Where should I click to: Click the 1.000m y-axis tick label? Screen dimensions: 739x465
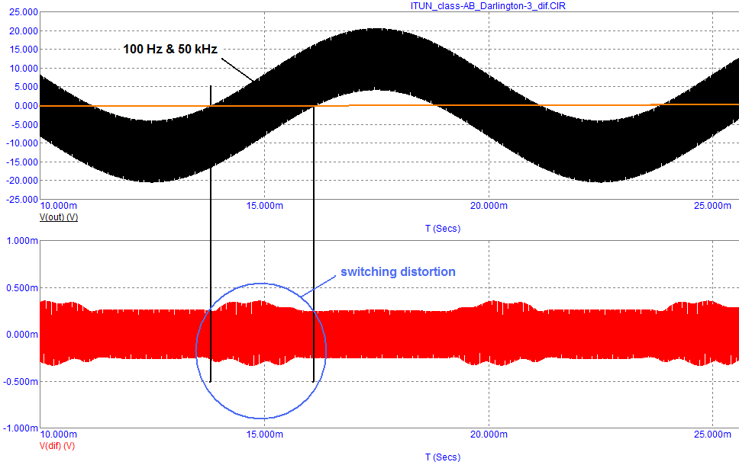22,241
